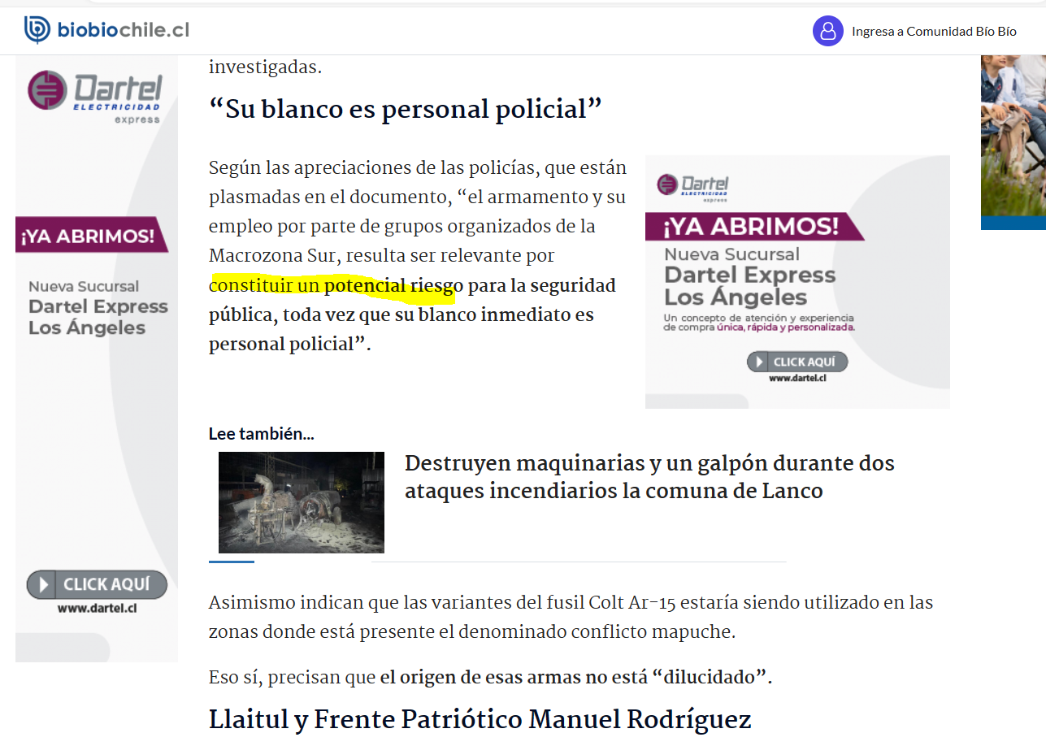Click the right-side partial photo ad
Image resolution: width=1046 pixels, height=746 pixels.
pyautogui.click(x=1013, y=142)
